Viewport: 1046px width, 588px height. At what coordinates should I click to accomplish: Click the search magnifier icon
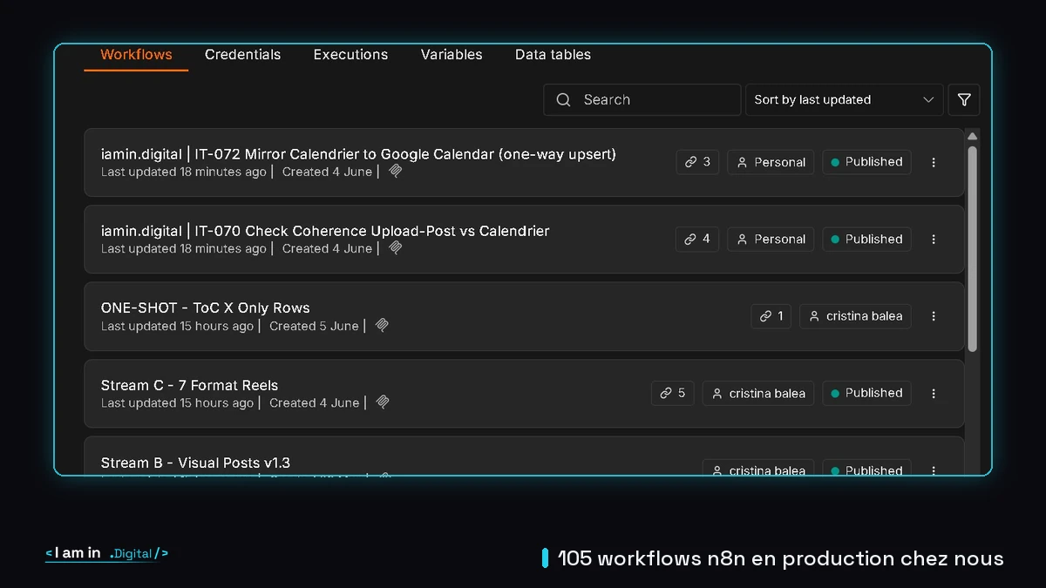point(564,100)
